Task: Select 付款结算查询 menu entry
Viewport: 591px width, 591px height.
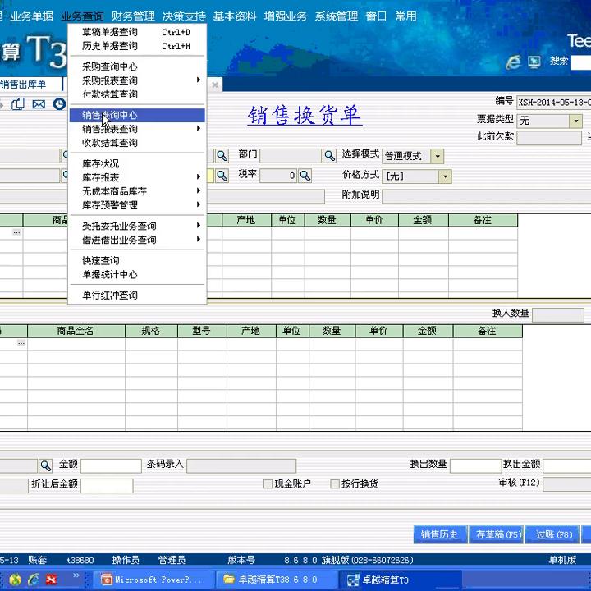Action: [x=137, y=94]
